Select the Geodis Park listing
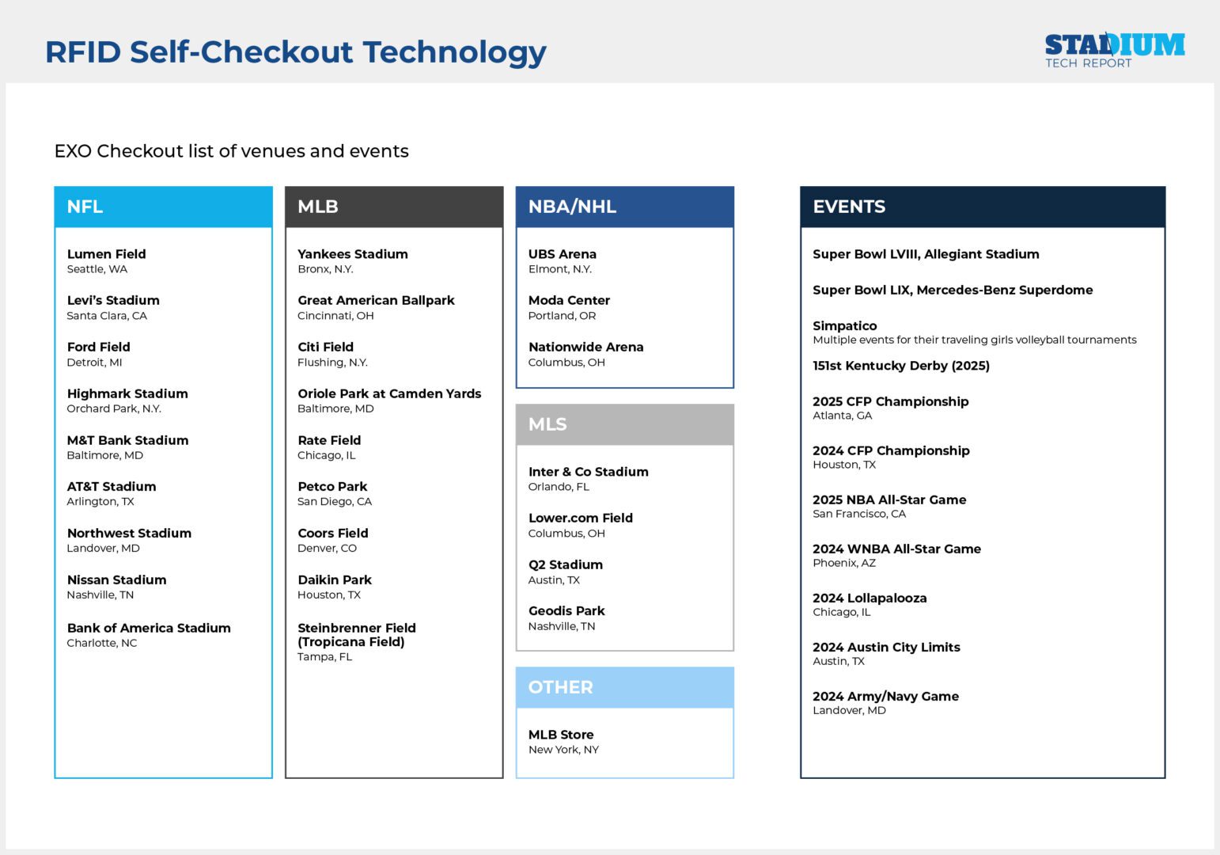 click(566, 611)
